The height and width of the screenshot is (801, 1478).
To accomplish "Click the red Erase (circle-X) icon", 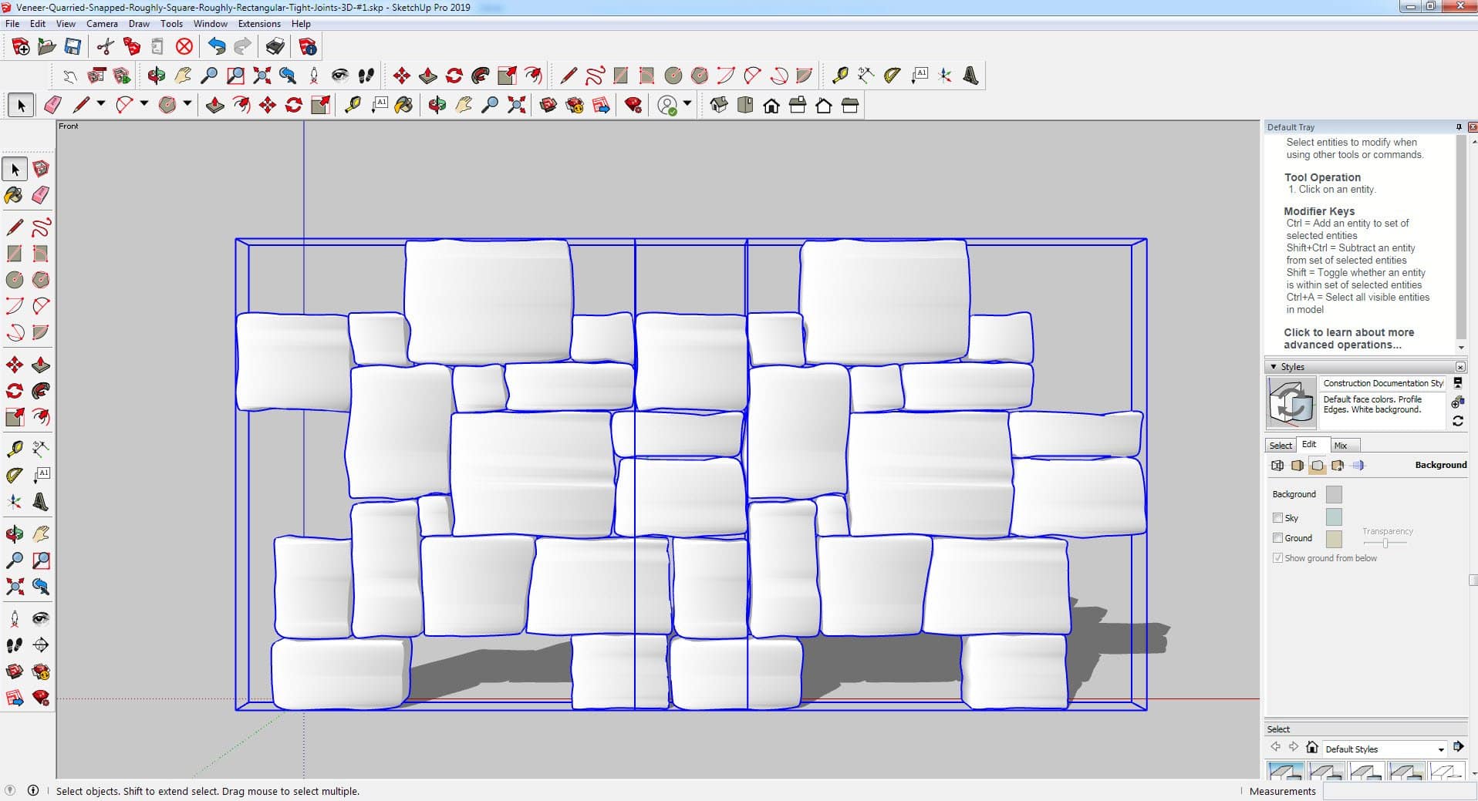I will 184,47.
